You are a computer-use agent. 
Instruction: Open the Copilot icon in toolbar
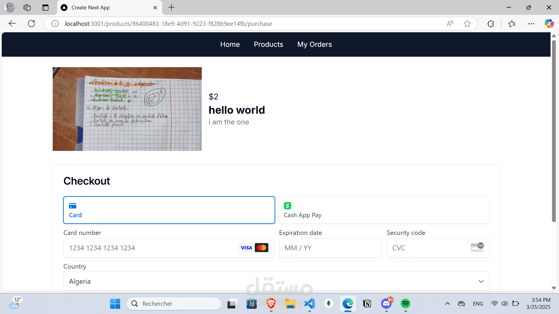point(549,24)
